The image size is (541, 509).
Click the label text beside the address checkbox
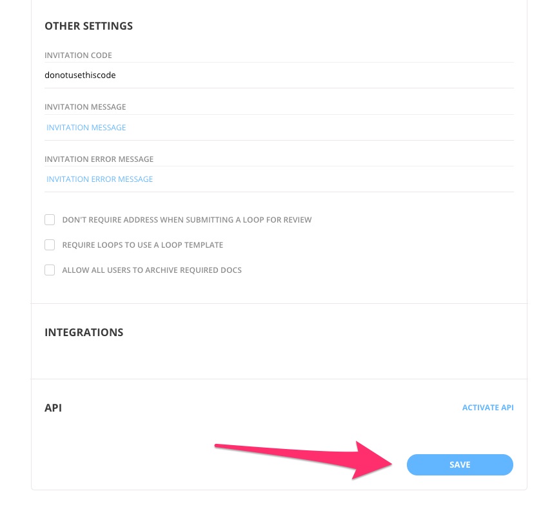tap(185, 219)
